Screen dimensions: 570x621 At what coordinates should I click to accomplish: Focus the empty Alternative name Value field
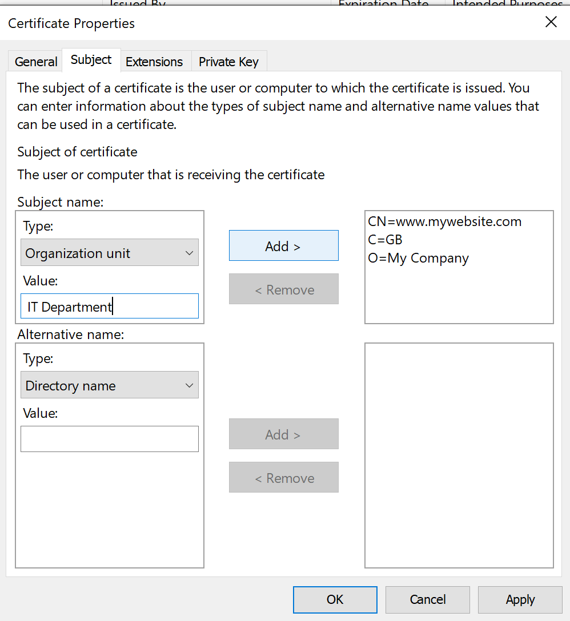point(110,438)
